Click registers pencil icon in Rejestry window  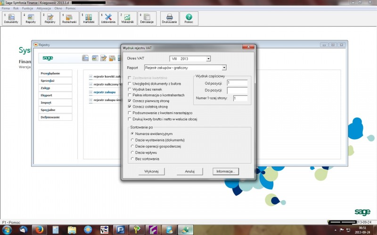tap(104, 58)
